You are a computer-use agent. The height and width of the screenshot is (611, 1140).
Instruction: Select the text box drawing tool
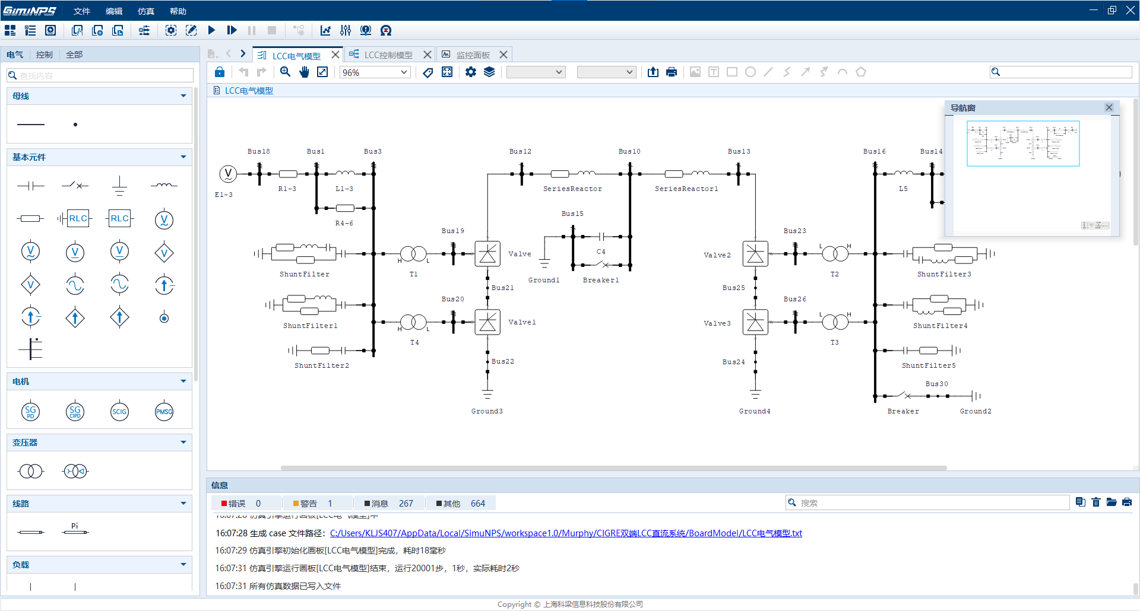pyautogui.click(x=714, y=72)
